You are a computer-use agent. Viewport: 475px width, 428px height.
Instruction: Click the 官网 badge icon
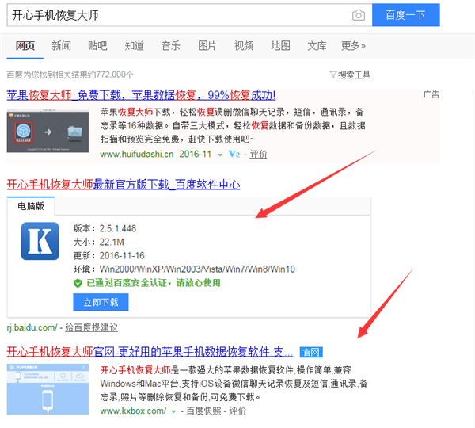point(311,352)
